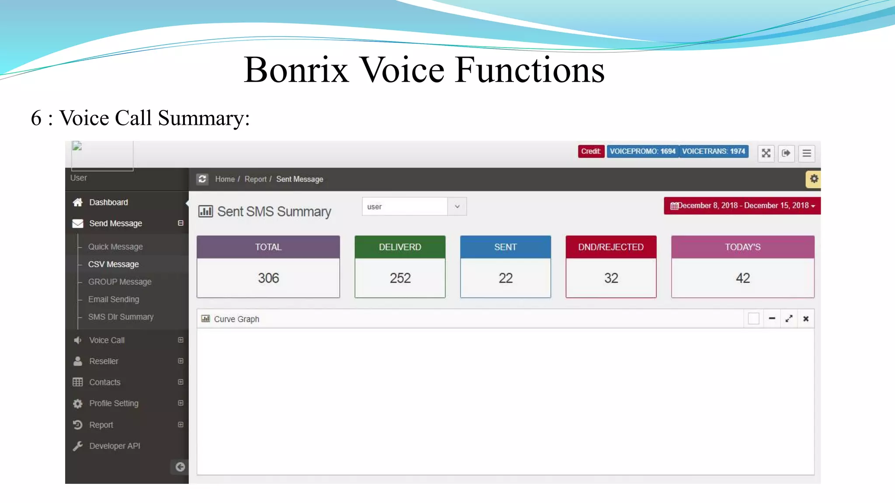Expand the Voice Call submenu
Viewport: 895px width, 503px height.
[180, 340]
